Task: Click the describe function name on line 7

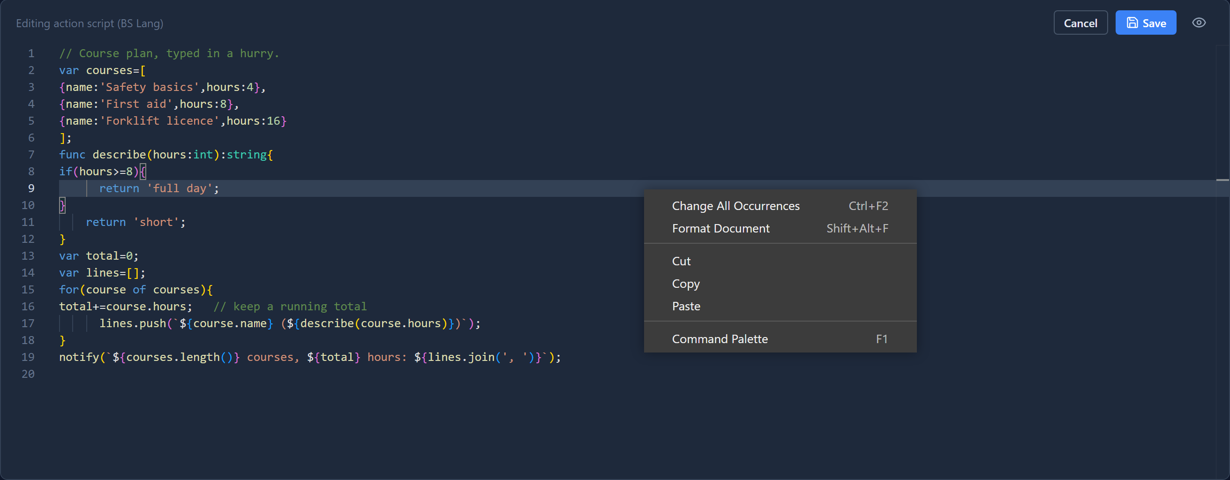Action: [x=119, y=154]
